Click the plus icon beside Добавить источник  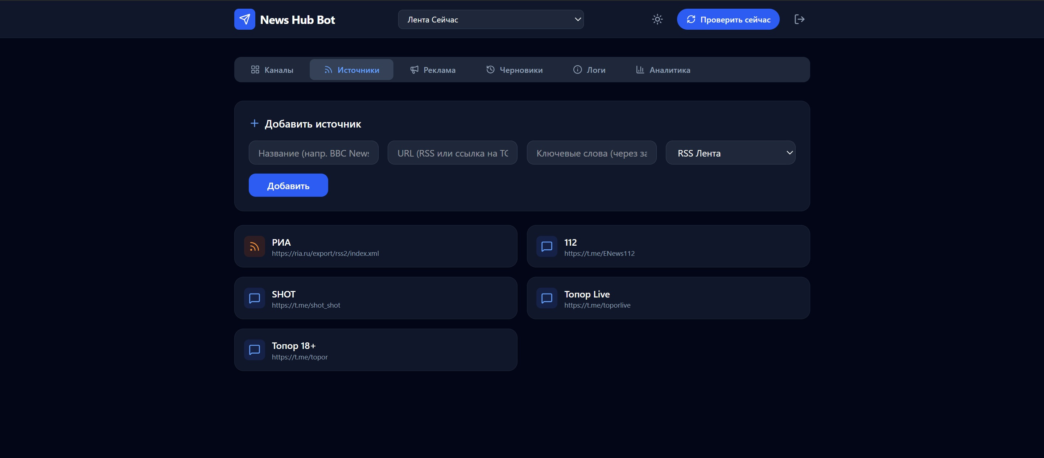point(254,123)
